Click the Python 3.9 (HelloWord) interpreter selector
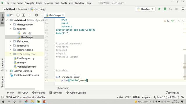Image resolution: width=186 pixels, height=104 pixels. click(167, 97)
